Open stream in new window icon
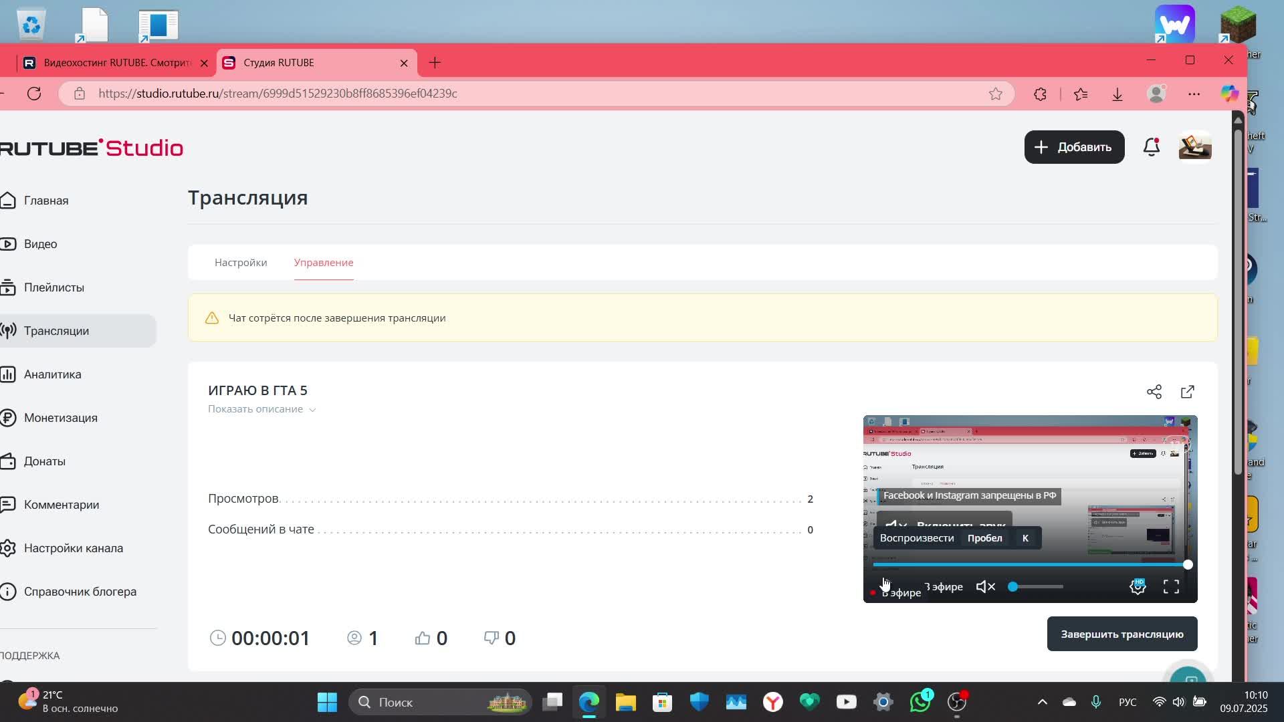The height and width of the screenshot is (722, 1284). 1188,392
